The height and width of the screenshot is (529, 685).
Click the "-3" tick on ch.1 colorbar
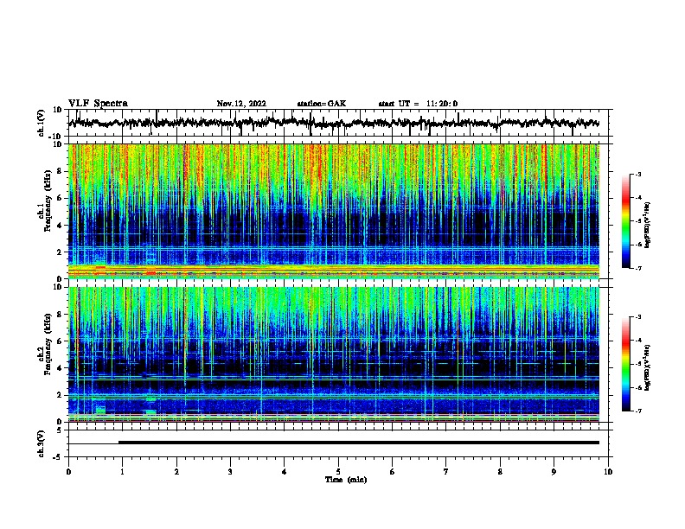(637, 174)
